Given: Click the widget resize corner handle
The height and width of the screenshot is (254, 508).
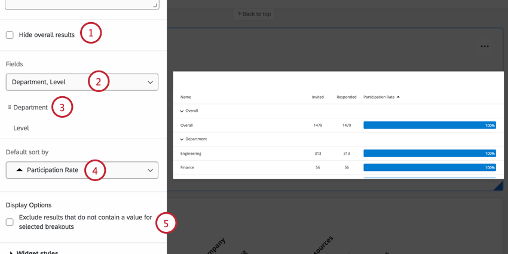Looking at the screenshot, I should (x=499, y=186).
